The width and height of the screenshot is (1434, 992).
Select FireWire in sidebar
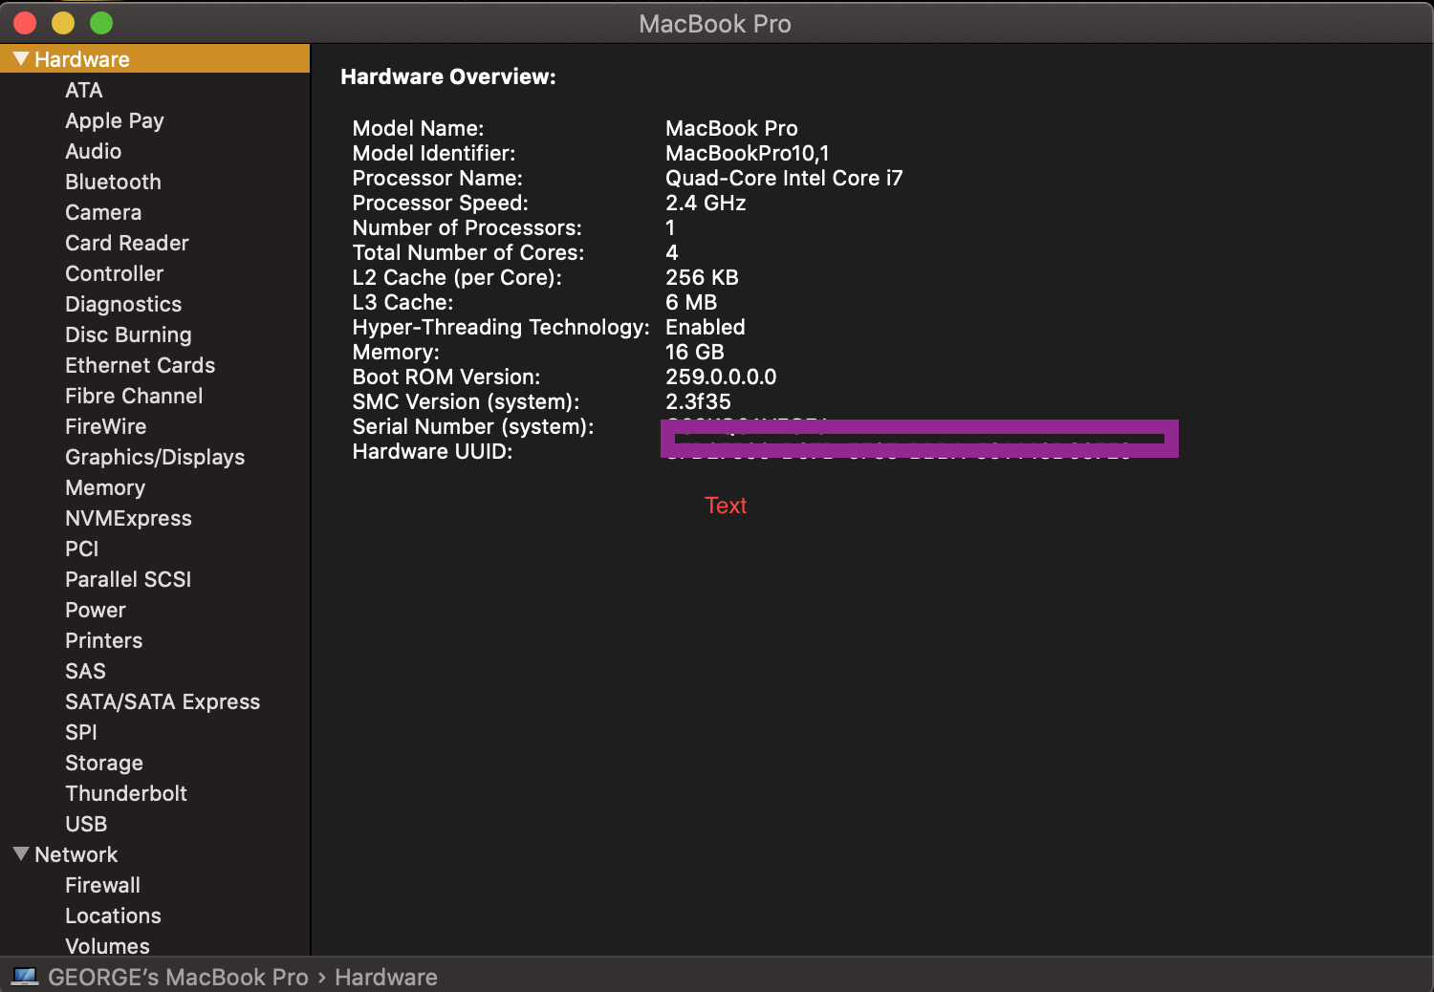pos(106,426)
